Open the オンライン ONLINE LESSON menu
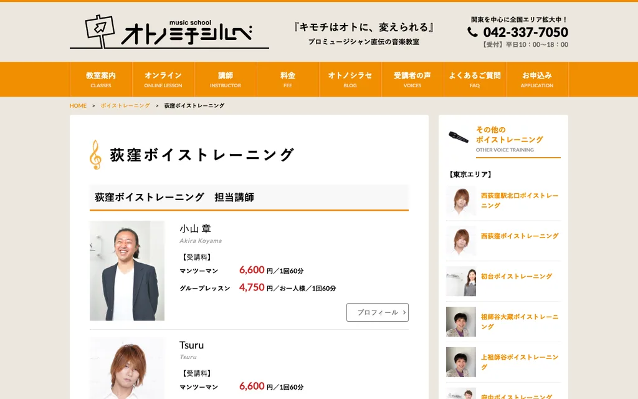The image size is (638, 399). click(x=163, y=79)
